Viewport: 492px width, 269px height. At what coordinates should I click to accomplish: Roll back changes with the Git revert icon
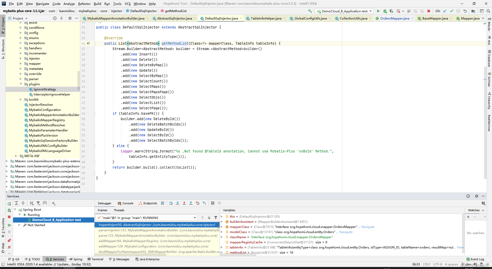pyautogui.click(x=465, y=11)
